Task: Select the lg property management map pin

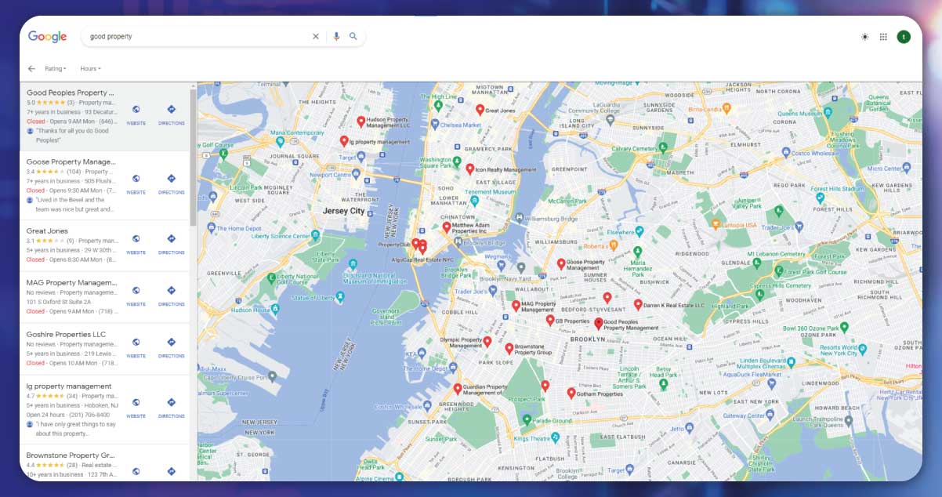Action: 343,140
